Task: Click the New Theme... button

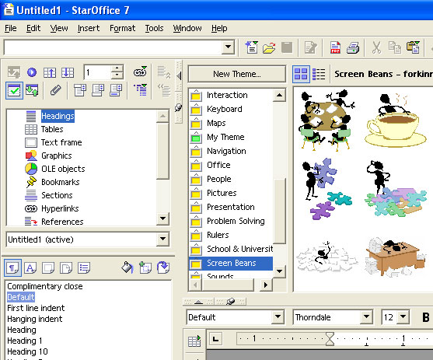Action: click(237, 74)
